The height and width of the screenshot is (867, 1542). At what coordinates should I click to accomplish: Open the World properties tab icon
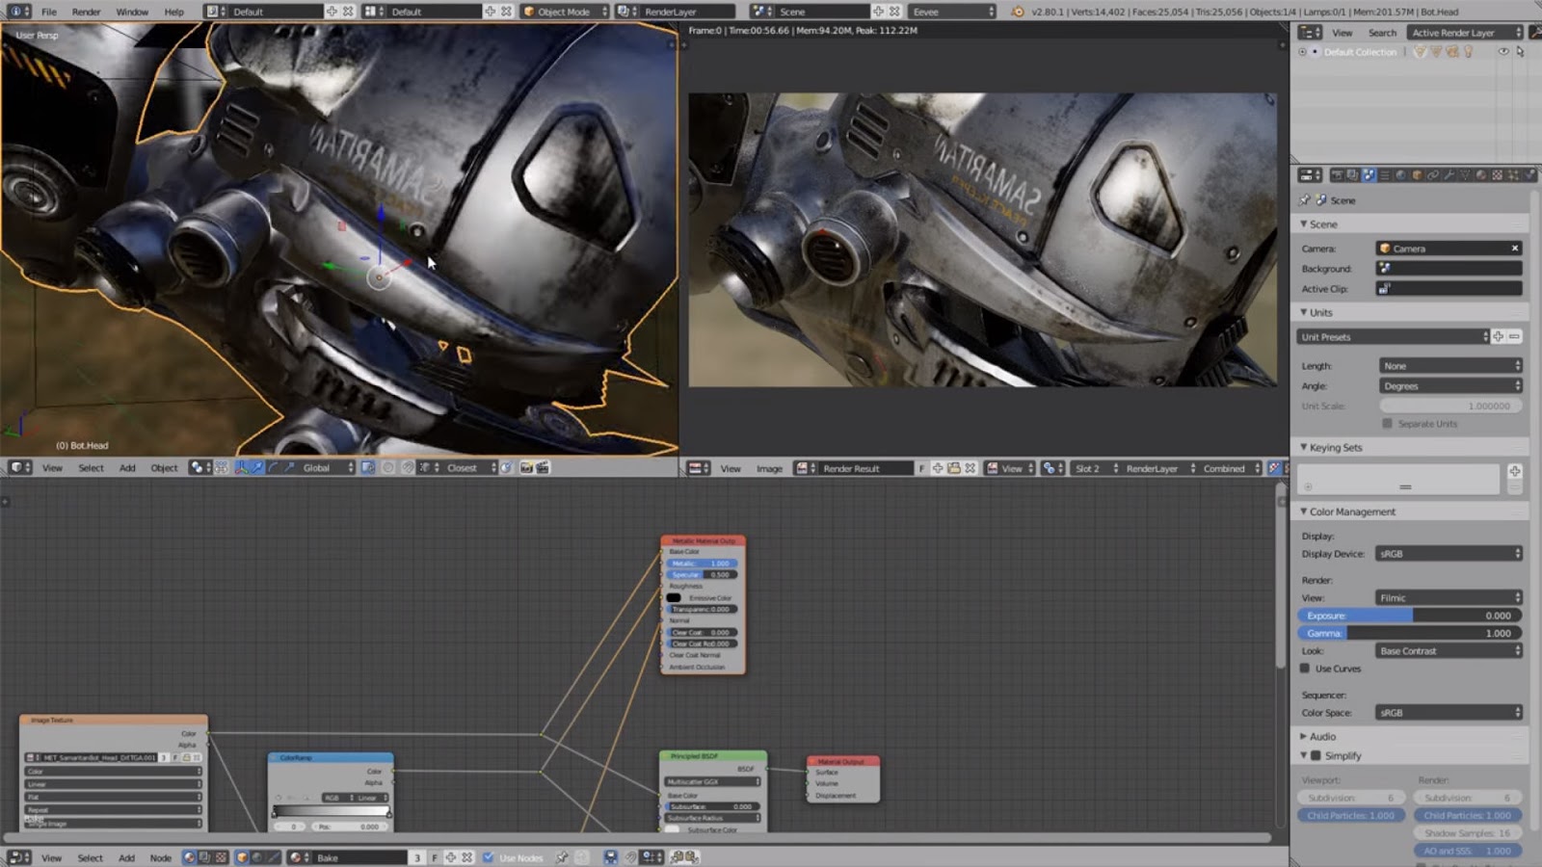(1400, 175)
